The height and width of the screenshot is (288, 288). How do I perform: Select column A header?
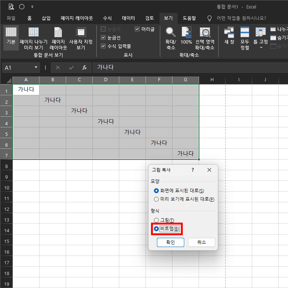26,80
